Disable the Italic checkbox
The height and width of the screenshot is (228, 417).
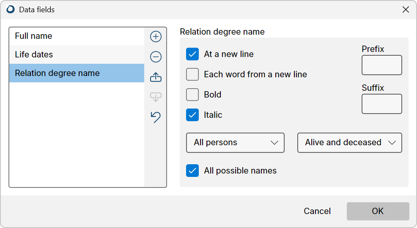point(192,115)
